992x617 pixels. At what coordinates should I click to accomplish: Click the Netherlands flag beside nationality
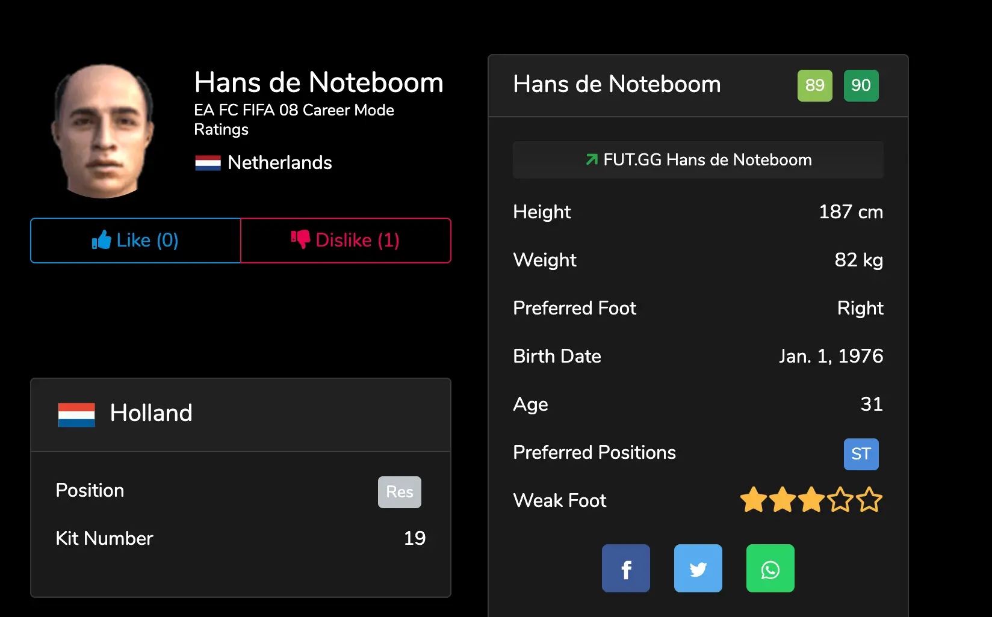coord(208,163)
